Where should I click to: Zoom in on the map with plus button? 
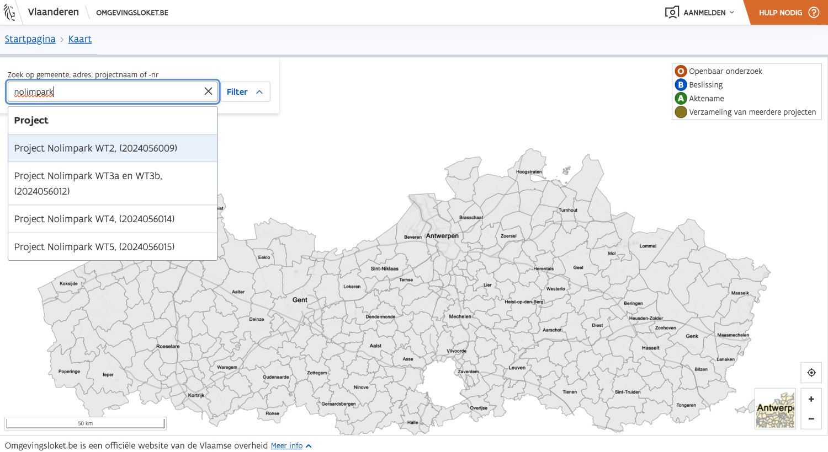(811, 399)
